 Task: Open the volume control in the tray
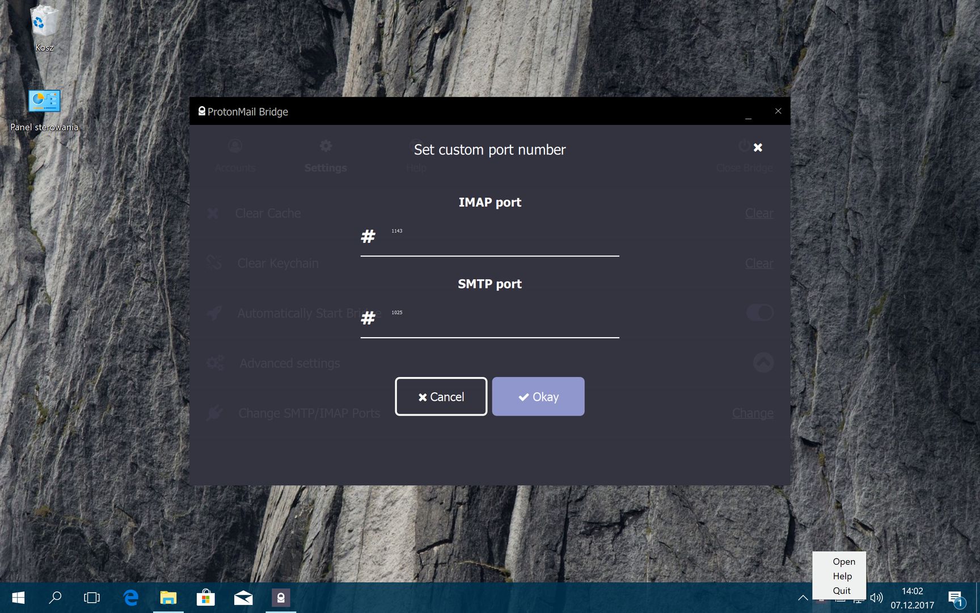coord(877,598)
